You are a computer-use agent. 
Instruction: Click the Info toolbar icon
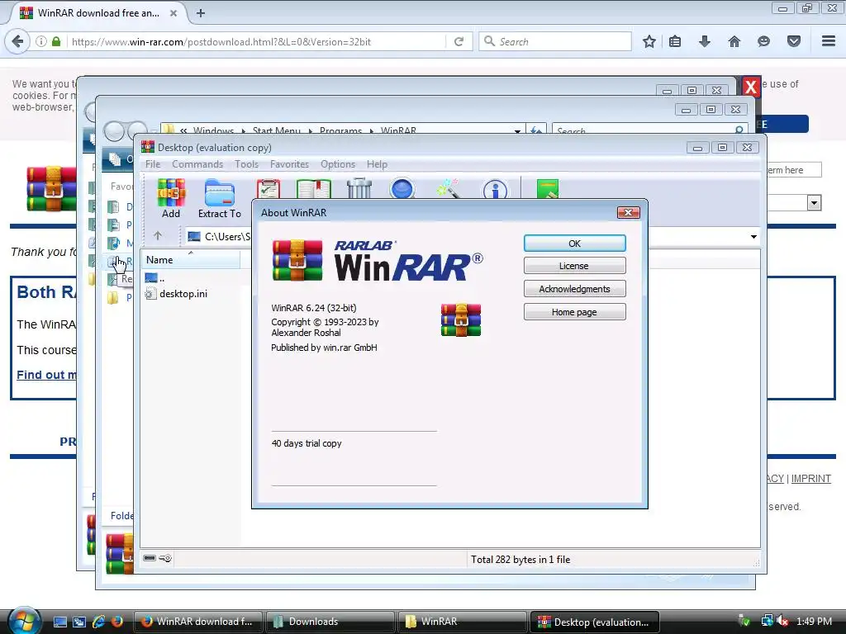click(x=495, y=189)
